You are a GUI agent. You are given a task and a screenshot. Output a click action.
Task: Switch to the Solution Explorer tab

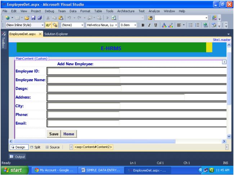[56, 34]
